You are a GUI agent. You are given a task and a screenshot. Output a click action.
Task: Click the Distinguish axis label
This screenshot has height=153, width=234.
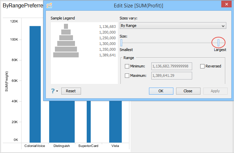(x=62, y=146)
